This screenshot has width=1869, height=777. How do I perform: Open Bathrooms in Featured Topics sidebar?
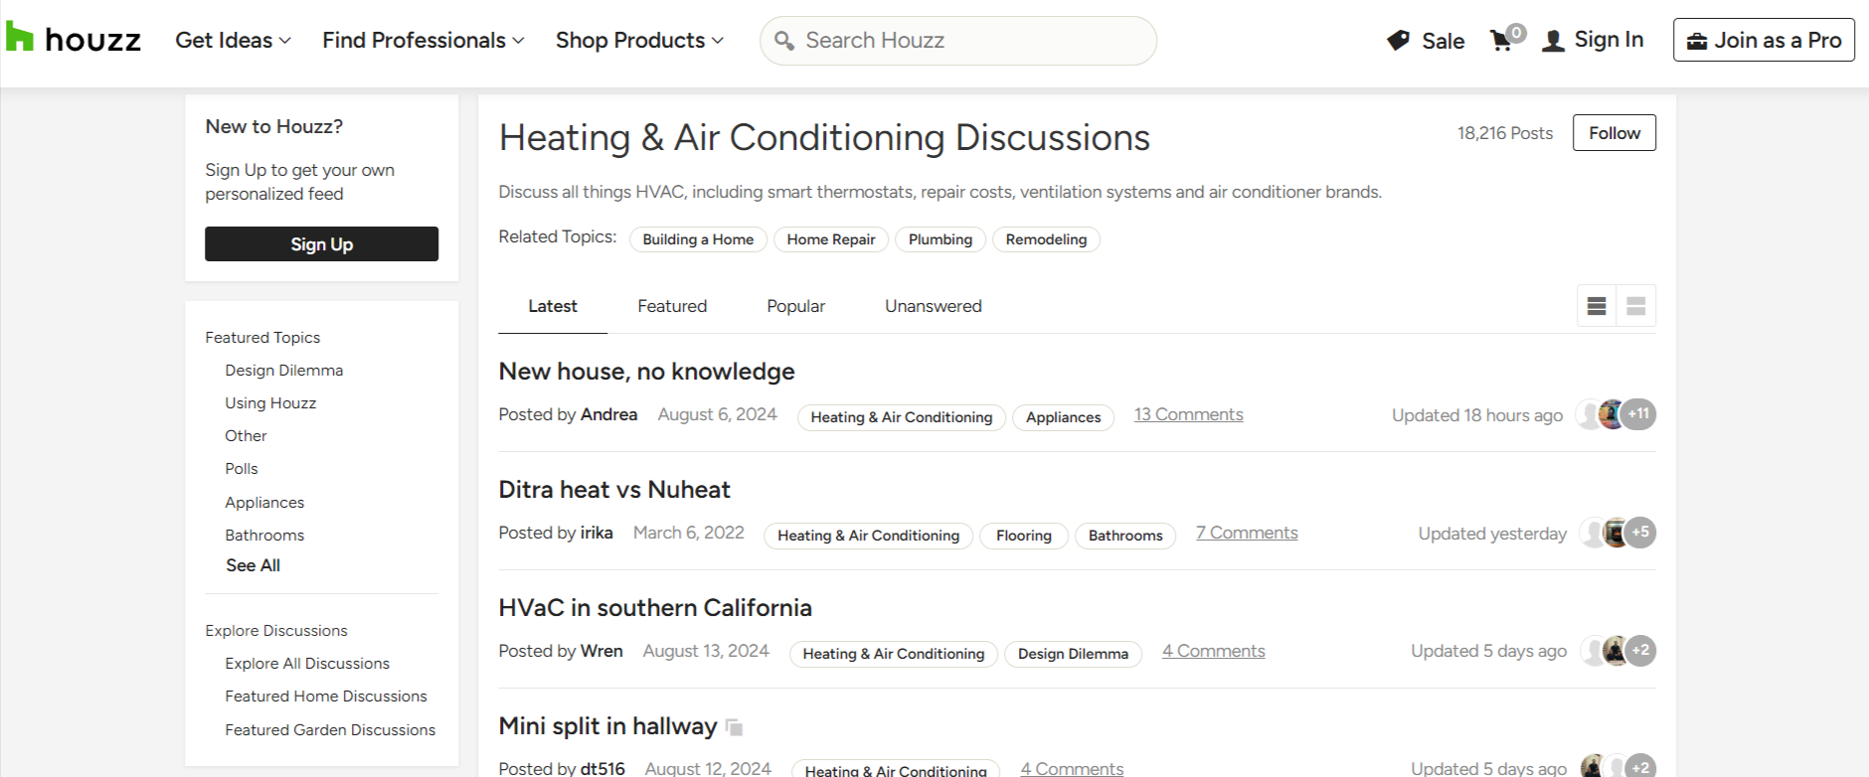(x=264, y=536)
